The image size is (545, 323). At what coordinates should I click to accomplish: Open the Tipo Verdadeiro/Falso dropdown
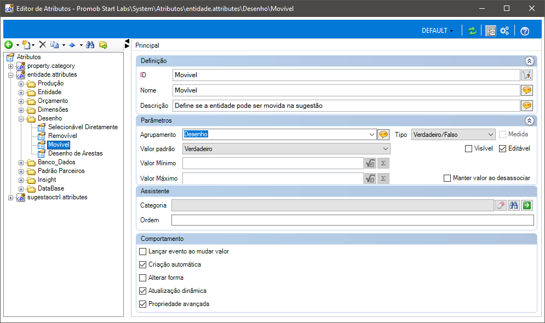pos(453,135)
